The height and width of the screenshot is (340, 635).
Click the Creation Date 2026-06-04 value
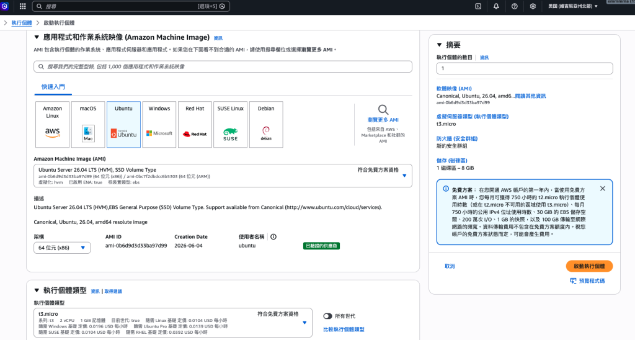[189, 246]
